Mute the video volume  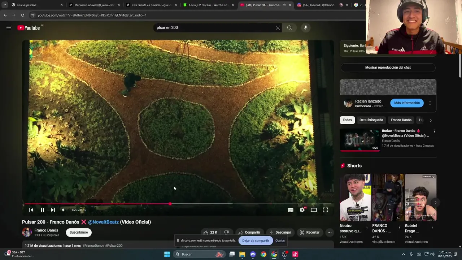tap(64, 210)
